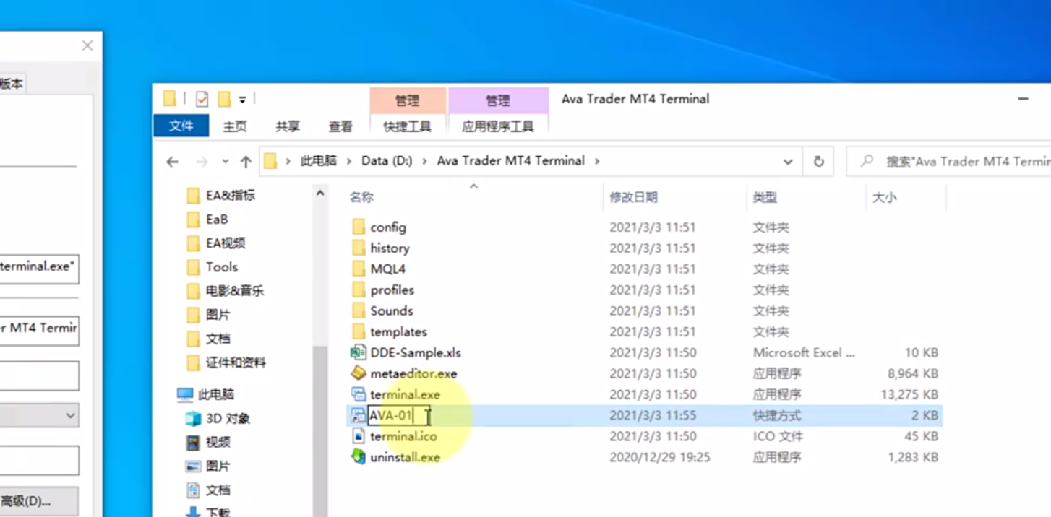1051x517 pixels.
Task: Sort files by the 名称 column header
Action: pyautogui.click(x=361, y=197)
